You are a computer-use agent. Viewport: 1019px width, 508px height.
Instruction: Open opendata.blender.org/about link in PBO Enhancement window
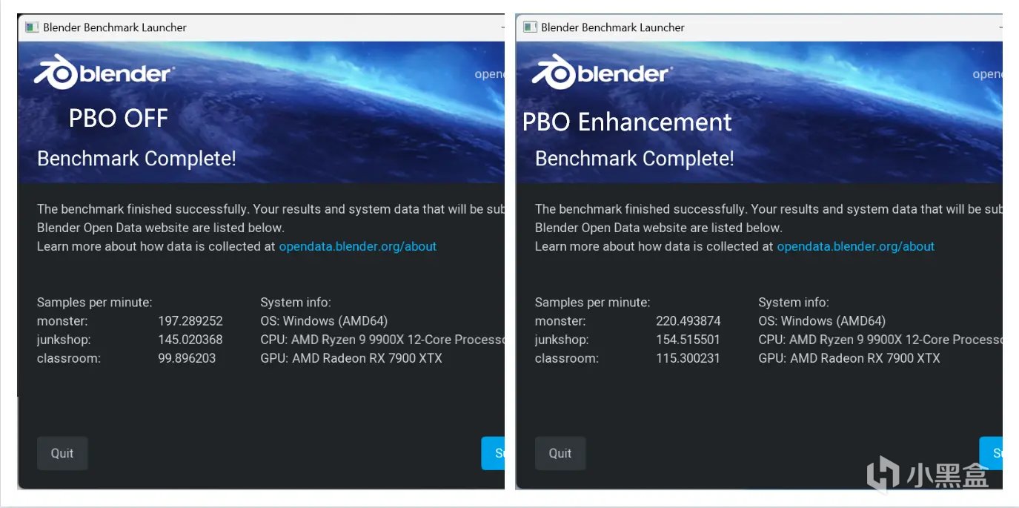point(856,246)
